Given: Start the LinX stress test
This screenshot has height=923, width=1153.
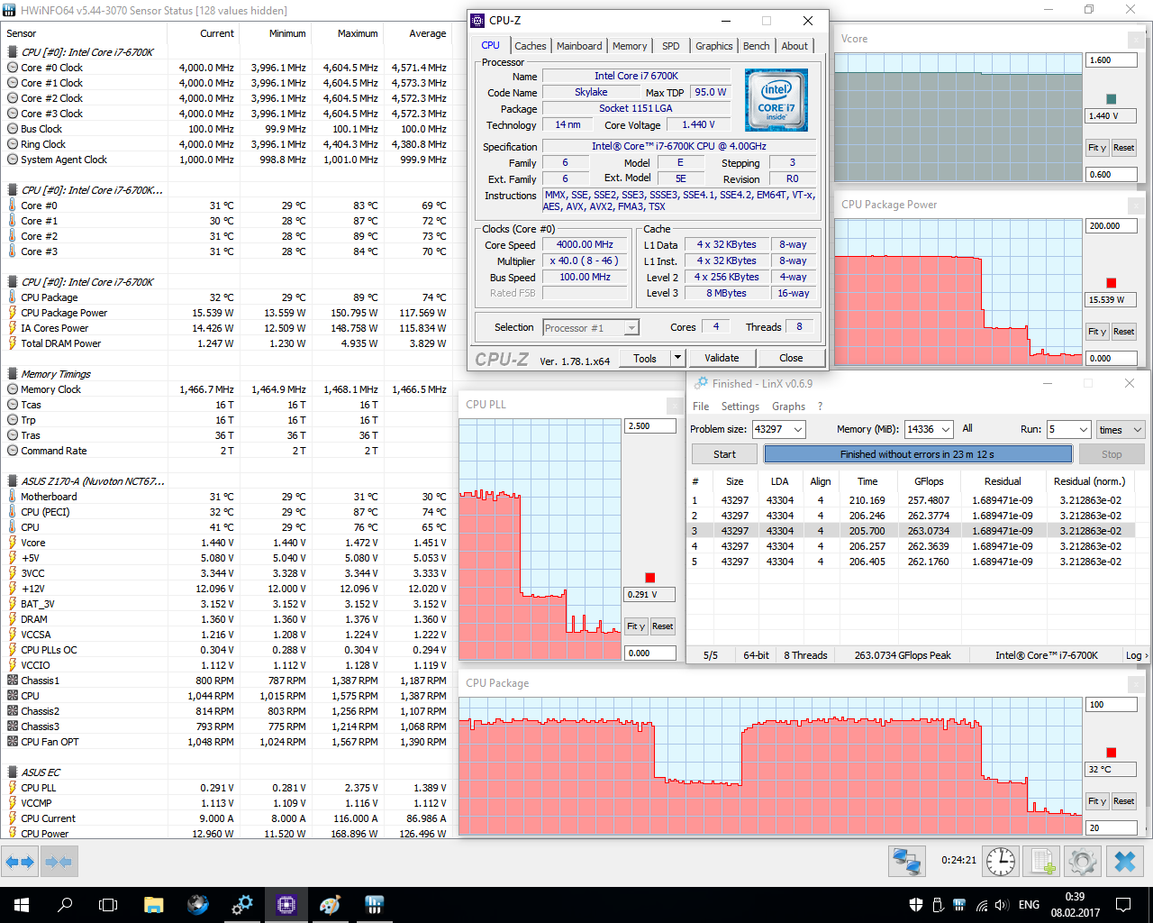Looking at the screenshot, I should [724, 454].
